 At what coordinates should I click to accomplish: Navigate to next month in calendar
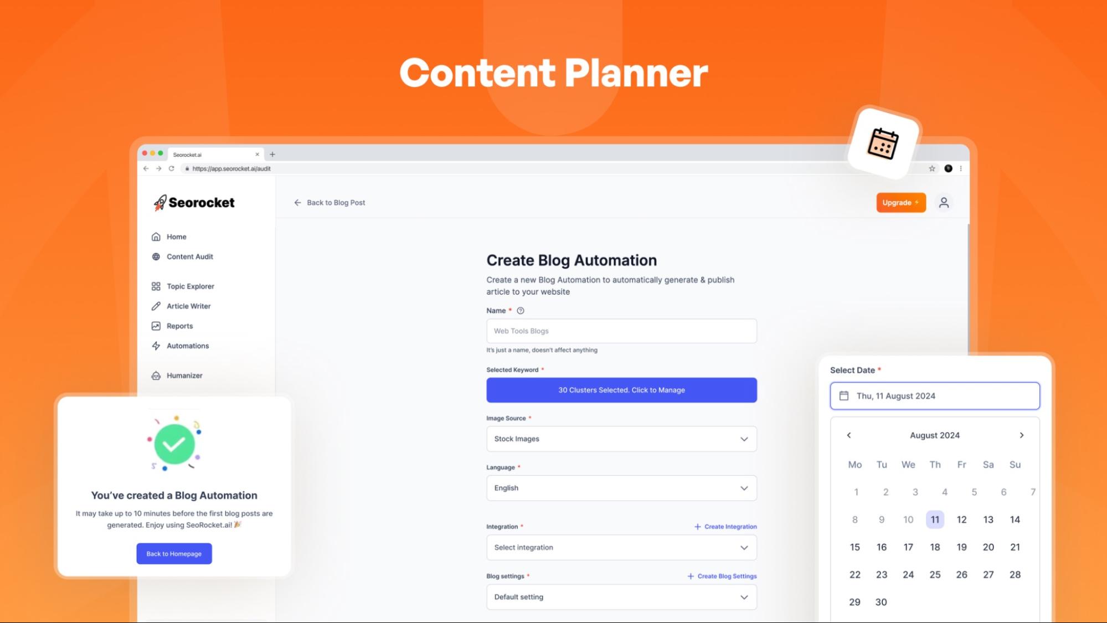(1021, 435)
